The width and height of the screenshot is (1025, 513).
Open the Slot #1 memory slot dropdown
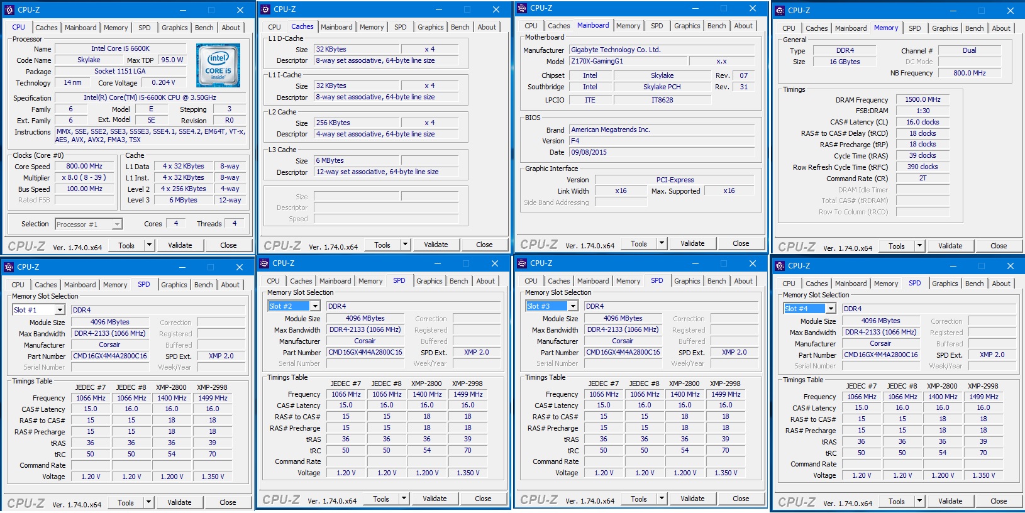pos(60,310)
